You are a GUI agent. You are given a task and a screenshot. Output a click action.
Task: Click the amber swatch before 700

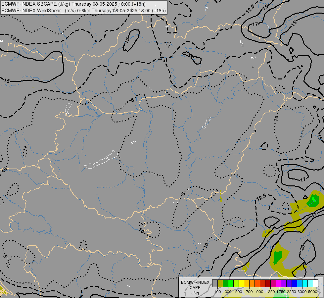[247, 283]
